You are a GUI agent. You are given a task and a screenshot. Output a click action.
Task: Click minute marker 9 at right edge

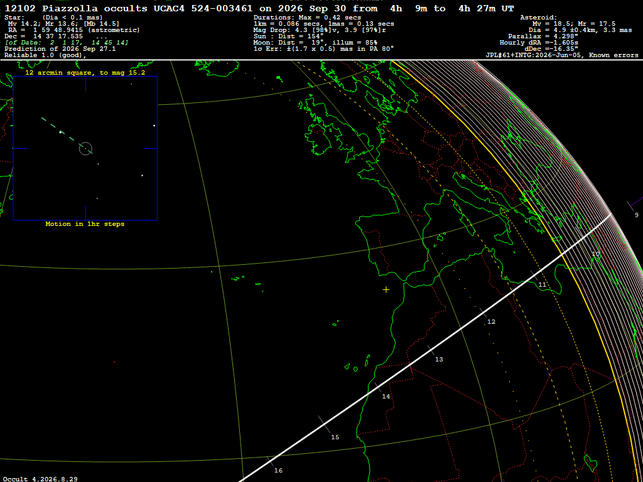(637, 215)
